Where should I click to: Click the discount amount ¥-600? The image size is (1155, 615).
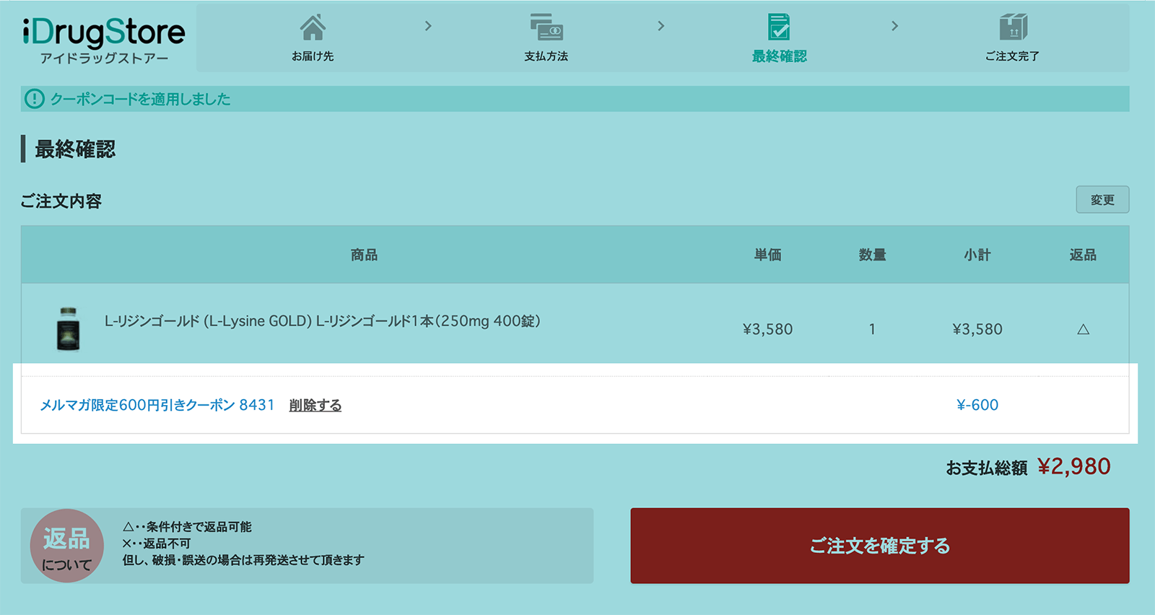[977, 405]
